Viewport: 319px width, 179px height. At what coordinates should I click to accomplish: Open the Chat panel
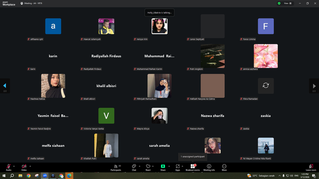click(134, 168)
